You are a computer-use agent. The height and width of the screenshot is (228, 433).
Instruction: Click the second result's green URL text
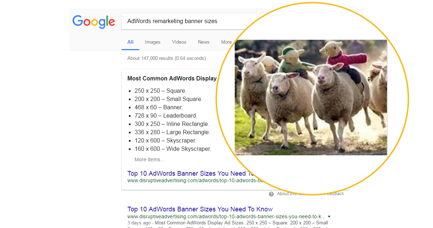(x=226, y=217)
